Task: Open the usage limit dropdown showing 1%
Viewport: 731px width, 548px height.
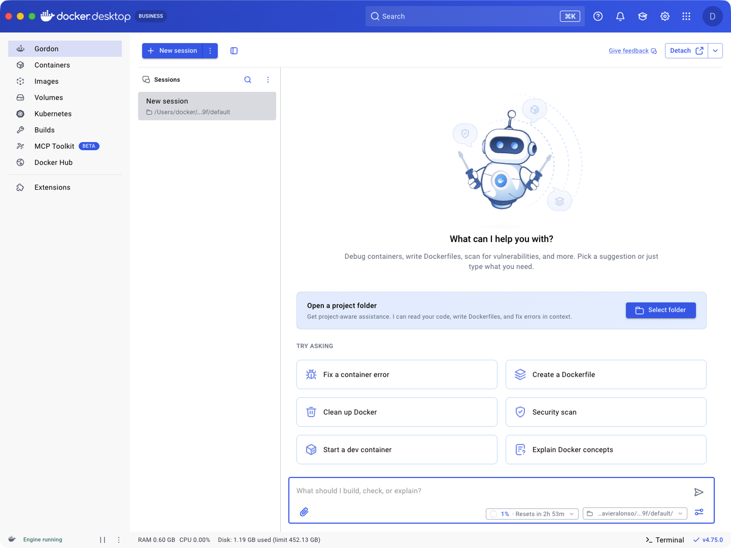Action: click(532, 513)
